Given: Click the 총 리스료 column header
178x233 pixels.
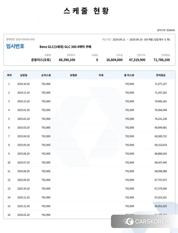Looking at the screenshot, I should click(129, 75).
